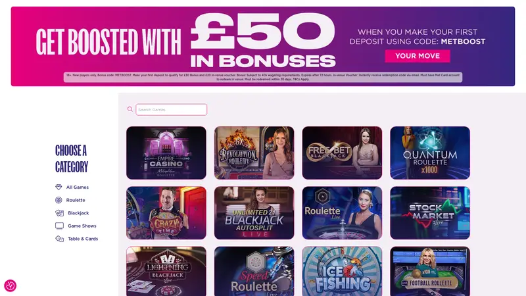Screen dimensions: 526x296
Task: Open the Ice Fishing game tile
Action: [x=342, y=271]
